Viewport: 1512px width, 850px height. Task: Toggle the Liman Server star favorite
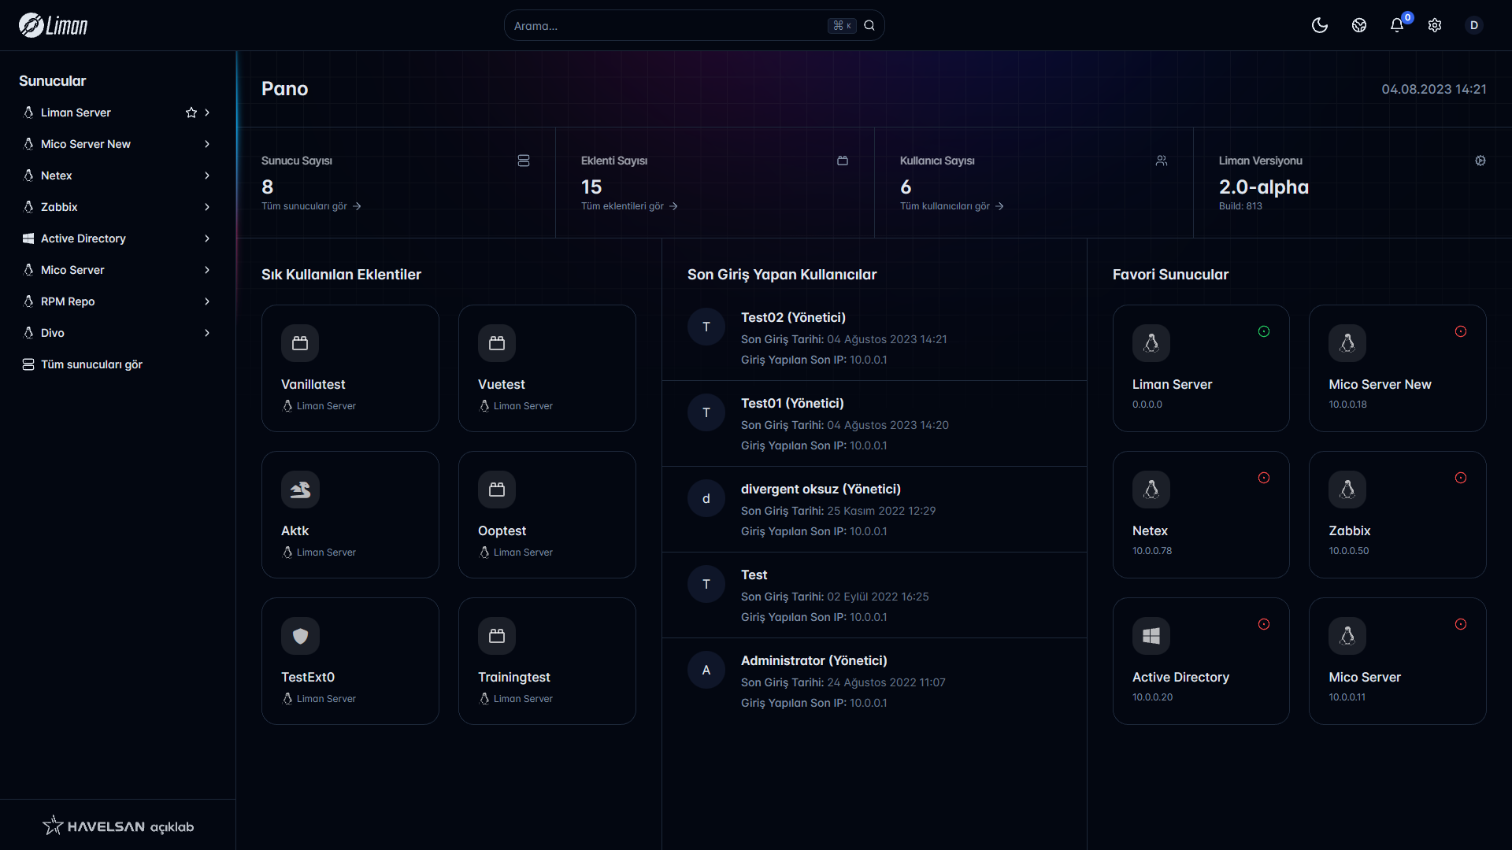point(190,112)
